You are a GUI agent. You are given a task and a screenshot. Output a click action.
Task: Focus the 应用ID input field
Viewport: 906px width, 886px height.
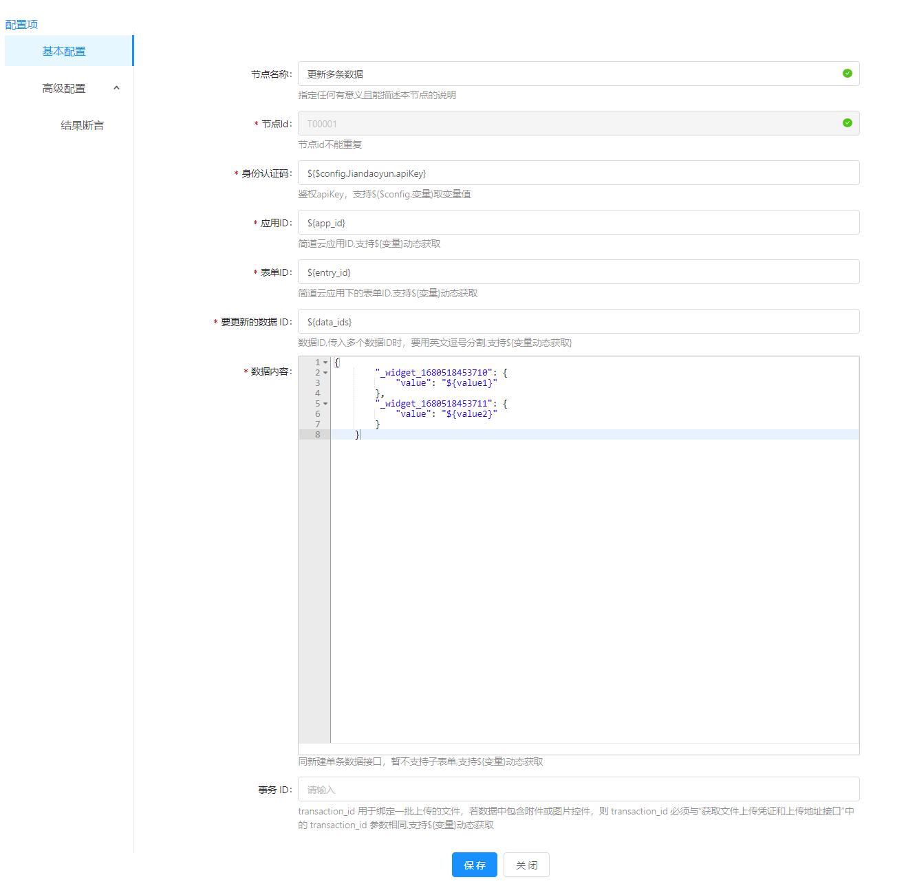click(579, 222)
